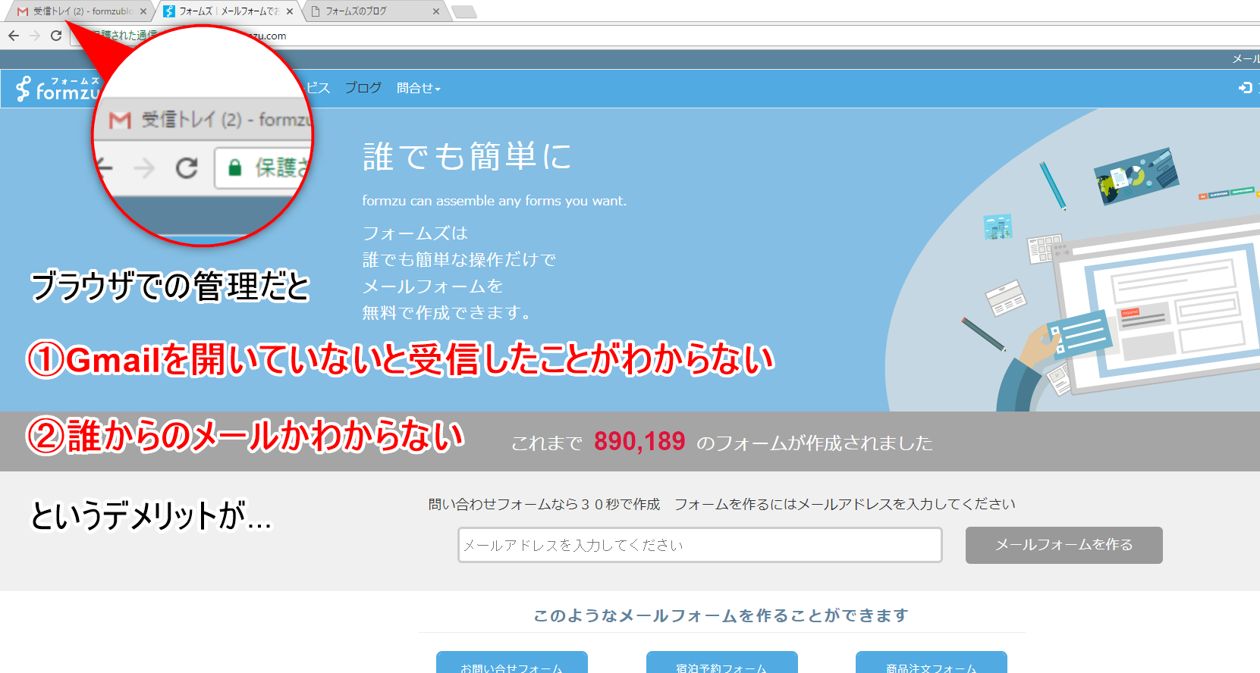
Task: Reload the page with the refresh icon
Action: (x=56, y=36)
